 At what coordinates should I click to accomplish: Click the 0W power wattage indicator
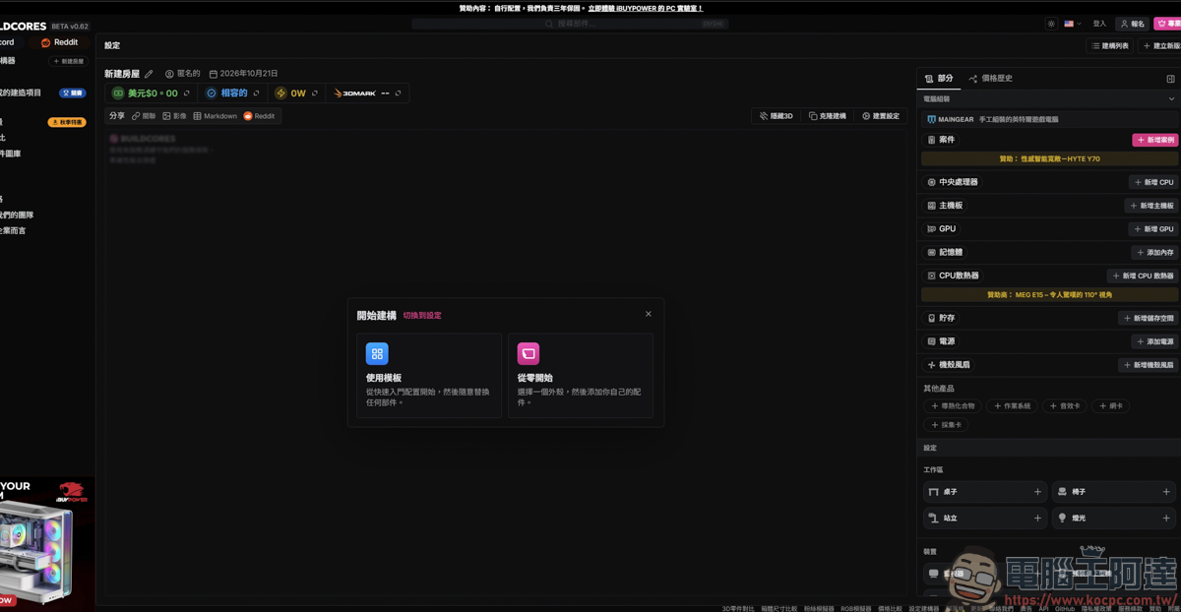click(296, 93)
